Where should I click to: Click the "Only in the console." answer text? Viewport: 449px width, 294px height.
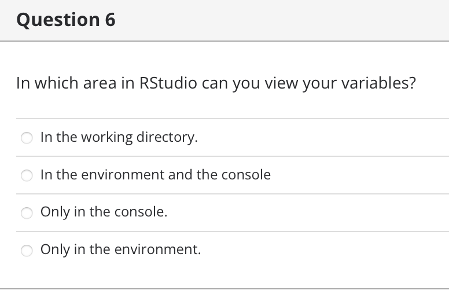coord(104,212)
